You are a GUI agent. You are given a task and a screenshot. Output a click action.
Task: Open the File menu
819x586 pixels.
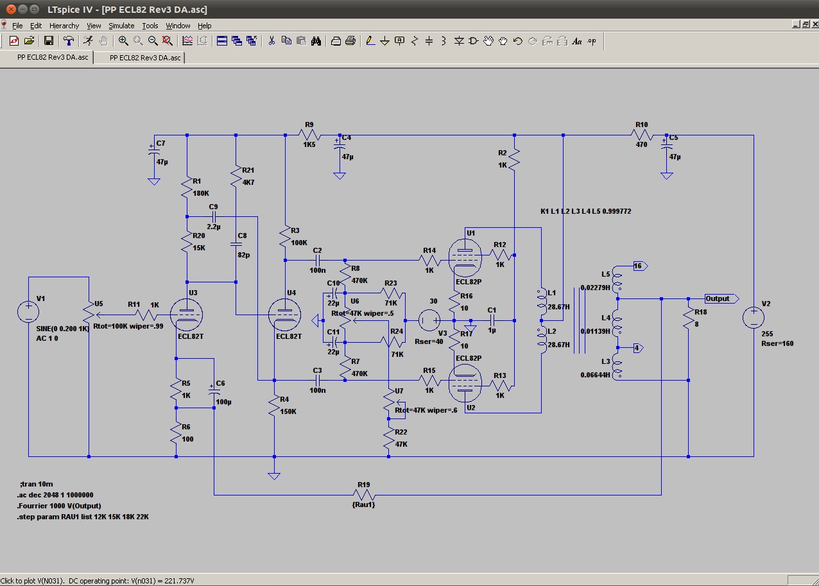point(17,26)
